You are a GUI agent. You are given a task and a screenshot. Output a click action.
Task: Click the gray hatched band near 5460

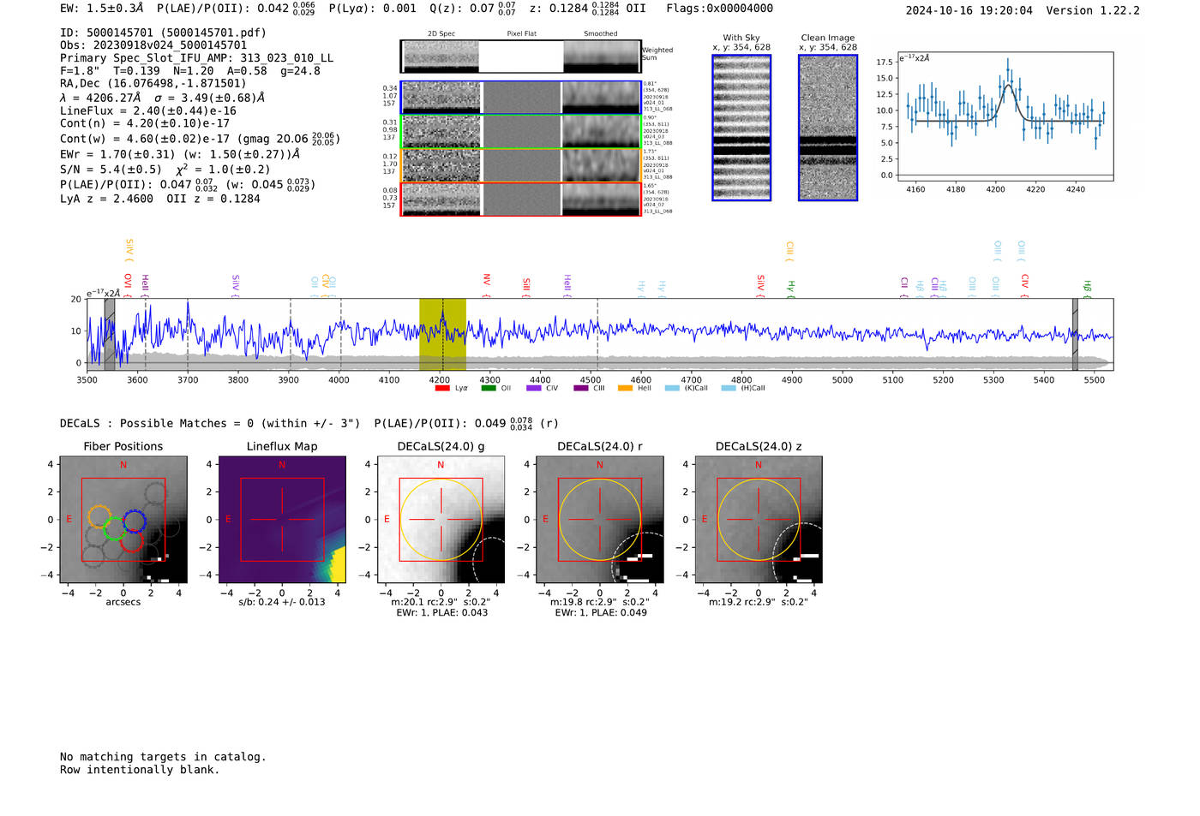point(1075,334)
